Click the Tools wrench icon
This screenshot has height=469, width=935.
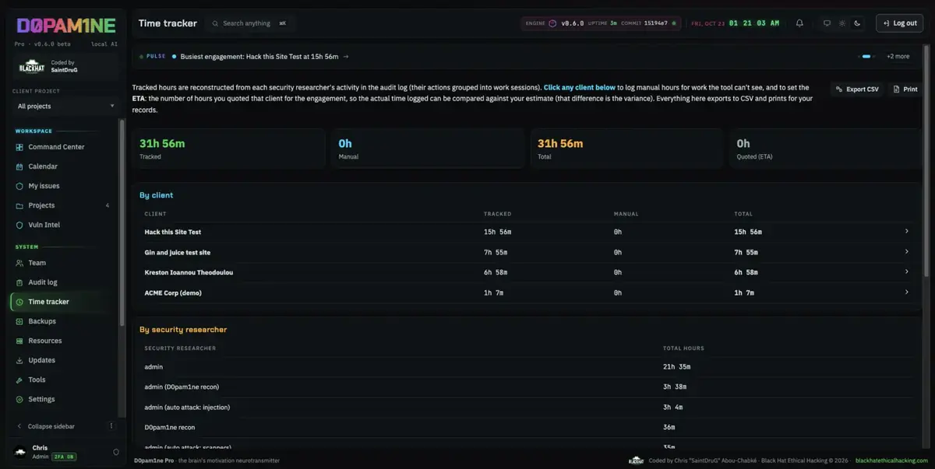pyautogui.click(x=19, y=380)
